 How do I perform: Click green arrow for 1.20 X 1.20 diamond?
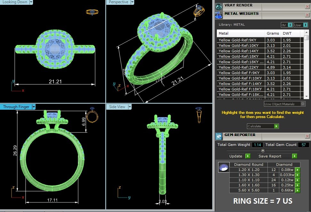coord(298,170)
